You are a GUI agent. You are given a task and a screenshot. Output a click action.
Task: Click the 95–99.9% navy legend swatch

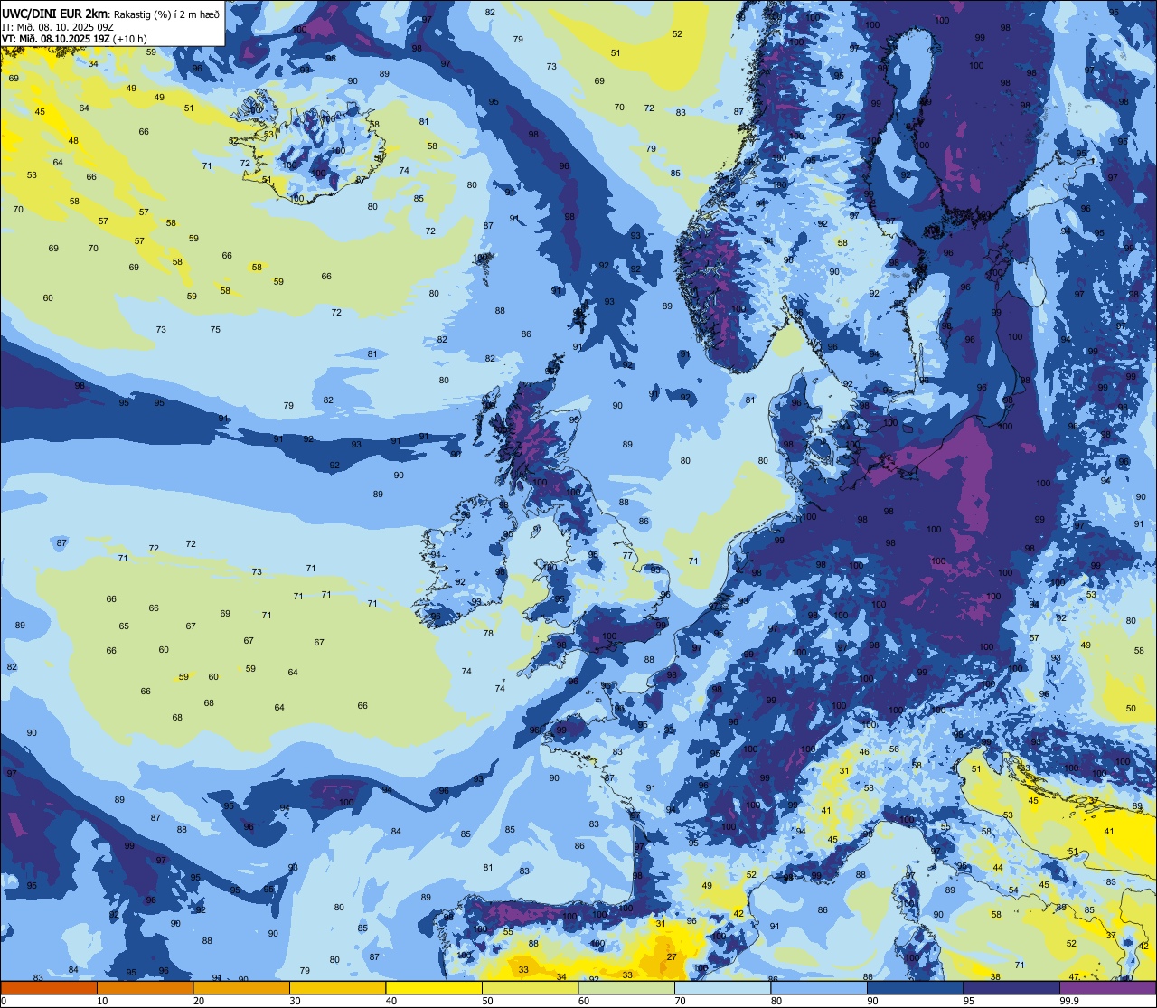1011,987
